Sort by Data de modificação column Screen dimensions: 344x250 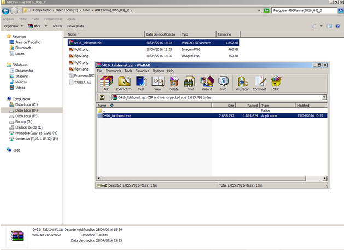pos(162,34)
